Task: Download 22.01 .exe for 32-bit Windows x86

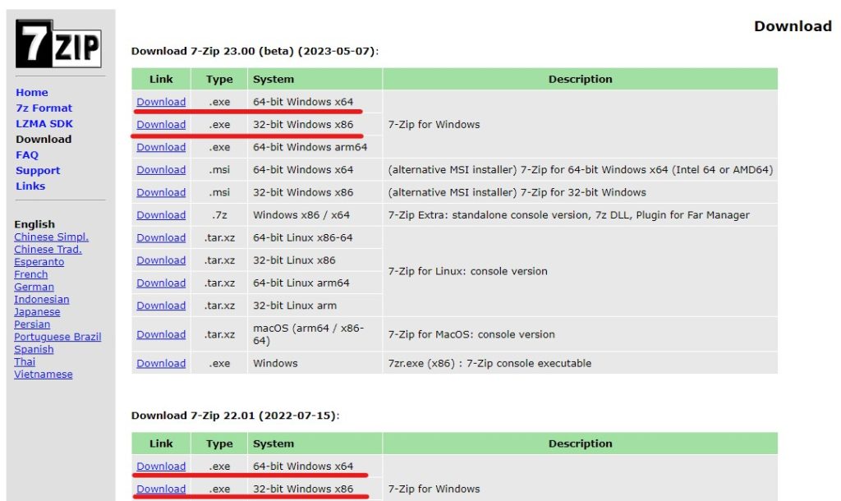Action: click(x=161, y=489)
